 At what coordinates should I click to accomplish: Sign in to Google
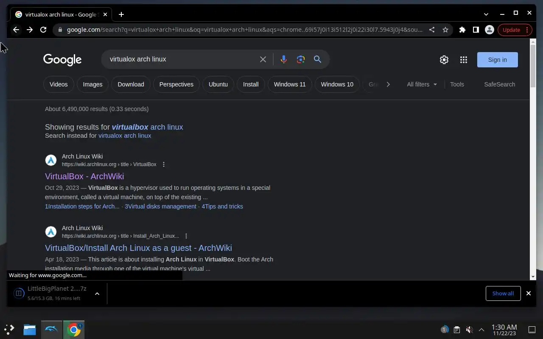[498, 60]
